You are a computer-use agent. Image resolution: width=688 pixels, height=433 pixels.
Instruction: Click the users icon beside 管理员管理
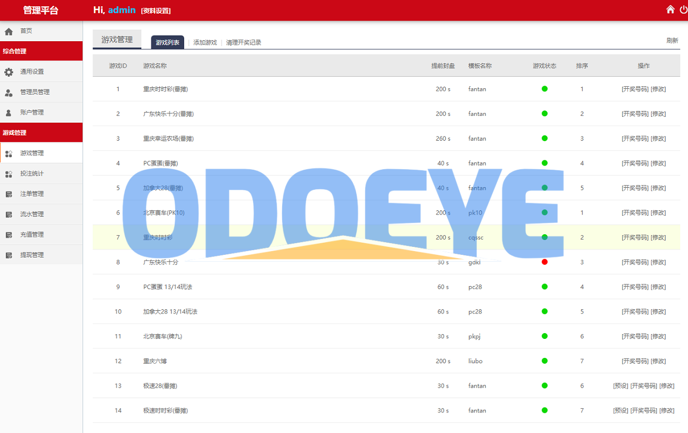8,93
